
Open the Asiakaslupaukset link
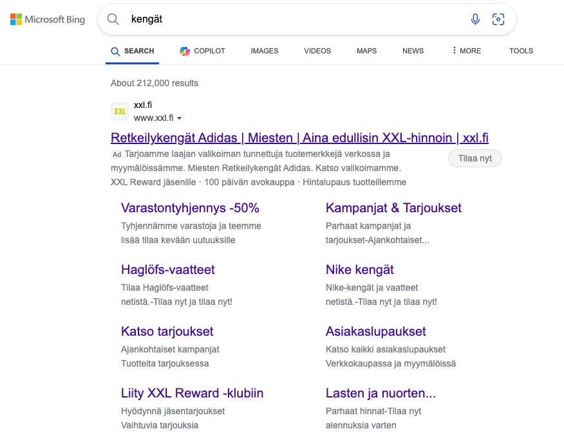[x=375, y=332]
